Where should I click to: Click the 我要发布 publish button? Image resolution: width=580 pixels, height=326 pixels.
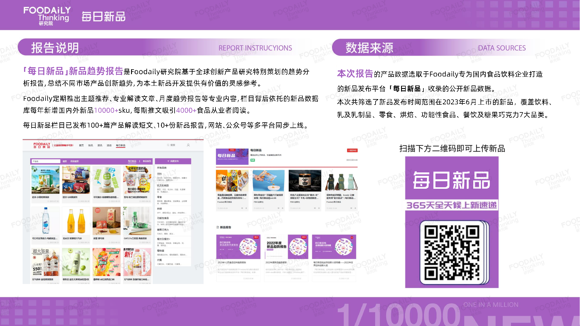pos(173,161)
